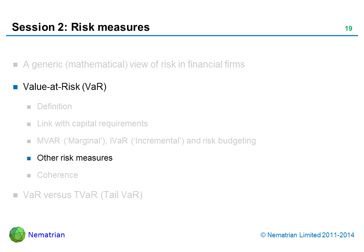Click the blue bullet beside Other risk measures

[x=29, y=158]
